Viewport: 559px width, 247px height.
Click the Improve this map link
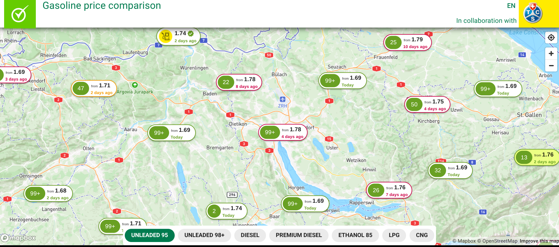(539, 241)
